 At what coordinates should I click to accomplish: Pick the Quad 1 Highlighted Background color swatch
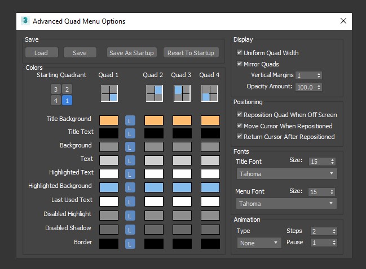[109, 186]
